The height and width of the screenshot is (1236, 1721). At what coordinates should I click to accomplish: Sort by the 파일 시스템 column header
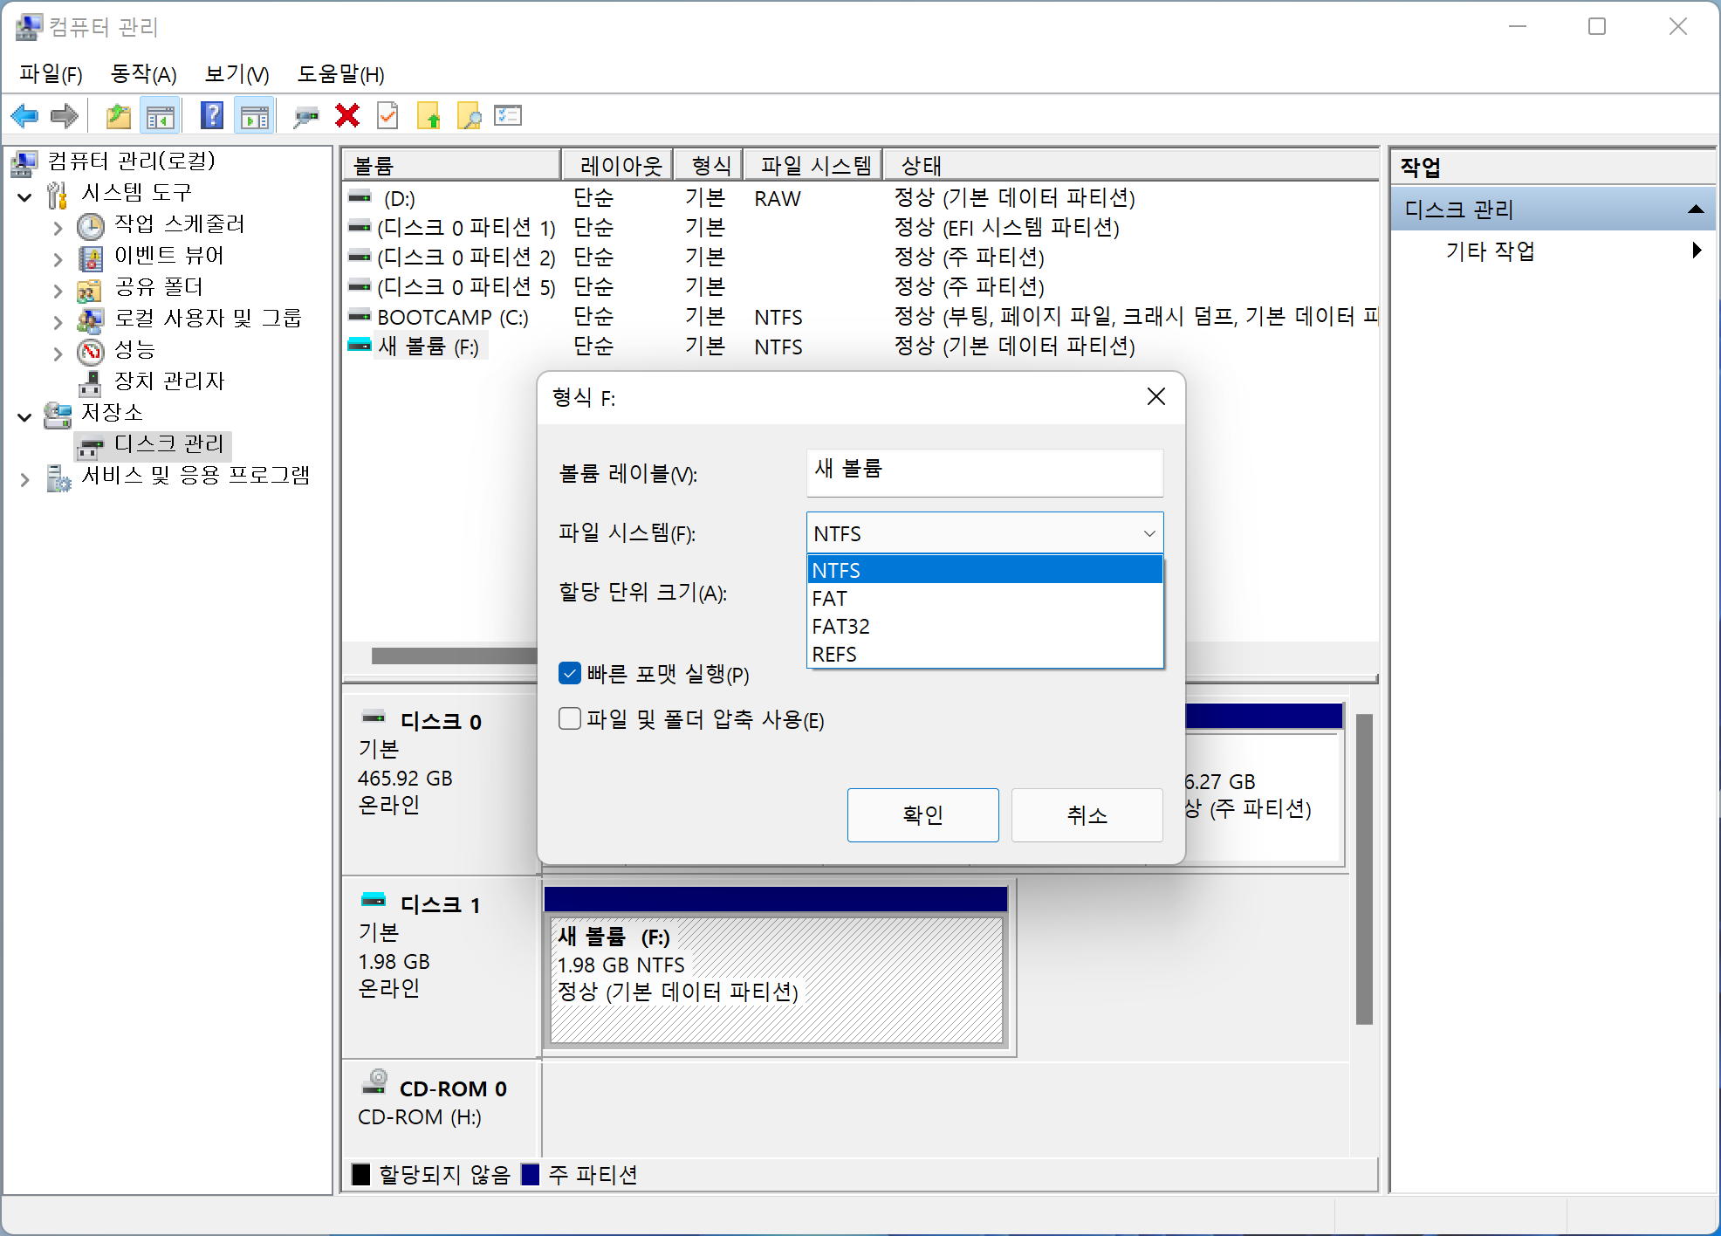813,165
